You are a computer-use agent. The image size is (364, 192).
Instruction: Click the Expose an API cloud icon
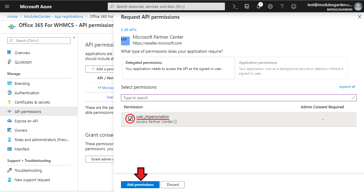coord(9,121)
